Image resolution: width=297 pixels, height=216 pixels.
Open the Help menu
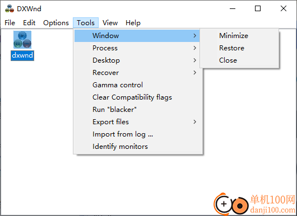click(133, 23)
